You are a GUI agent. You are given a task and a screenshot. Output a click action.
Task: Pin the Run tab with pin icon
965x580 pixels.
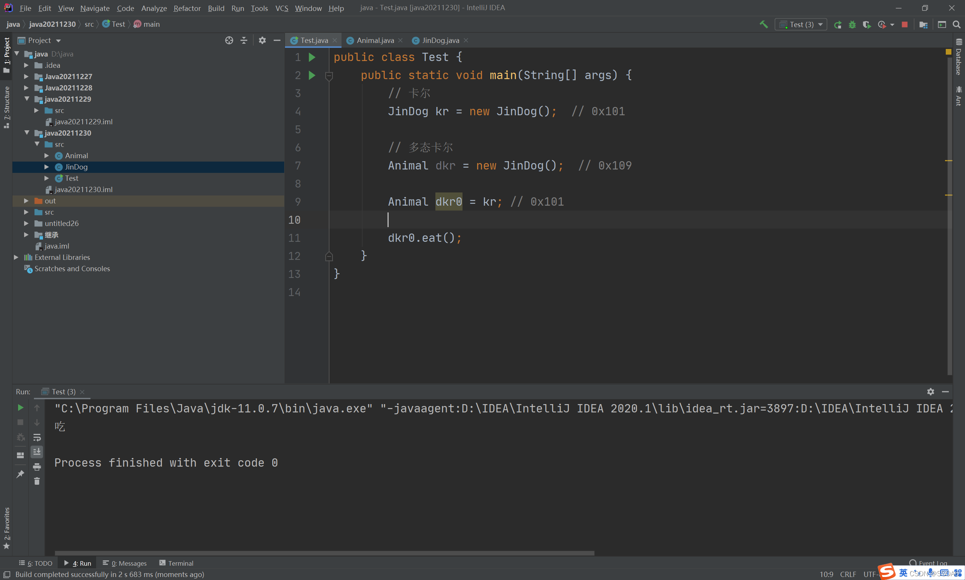point(20,474)
